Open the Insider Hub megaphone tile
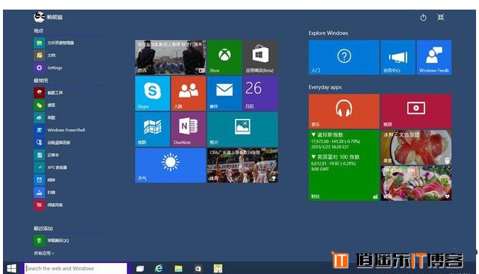Screen dimensions: 479x274 click(398, 58)
